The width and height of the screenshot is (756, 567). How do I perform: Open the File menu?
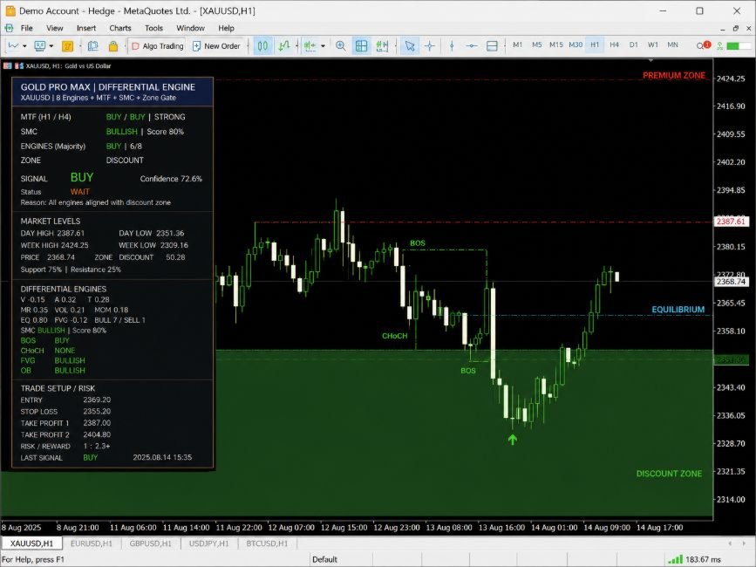click(x=26, y=28)
